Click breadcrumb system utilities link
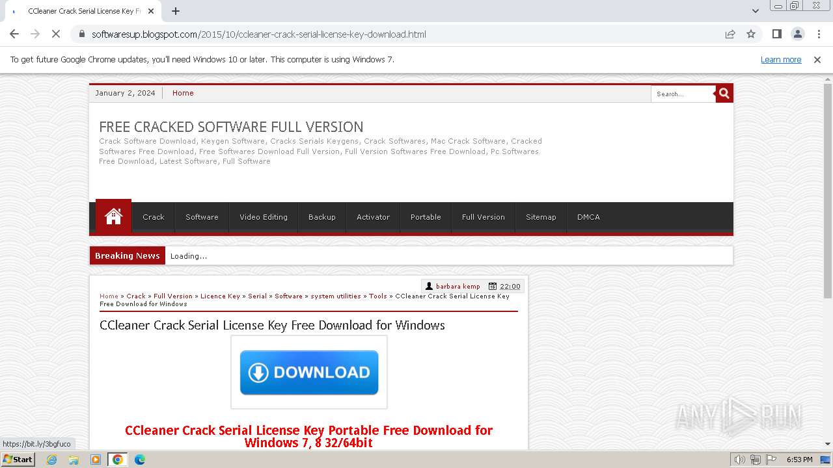The width and height of the screenshot is (833, 468). point(336,296)
